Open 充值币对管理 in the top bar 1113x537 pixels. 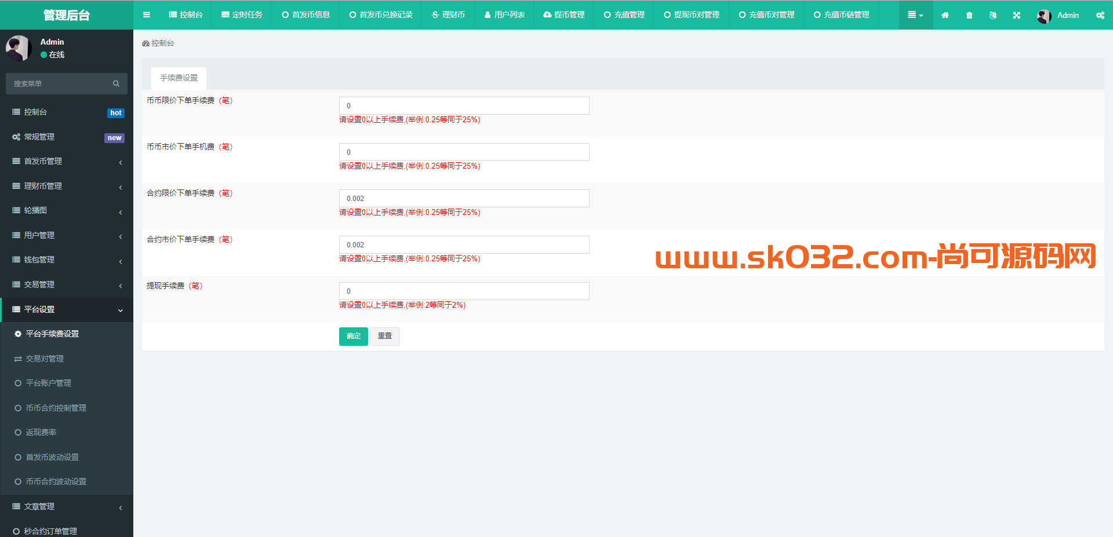tap(766, 15)
